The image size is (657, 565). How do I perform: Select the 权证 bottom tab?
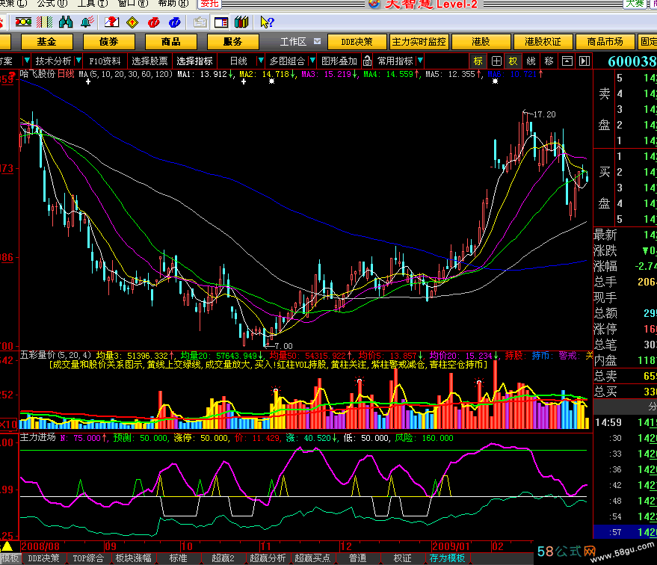click(x=402, y=558)
